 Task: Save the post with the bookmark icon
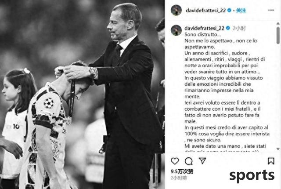(271, 161)
